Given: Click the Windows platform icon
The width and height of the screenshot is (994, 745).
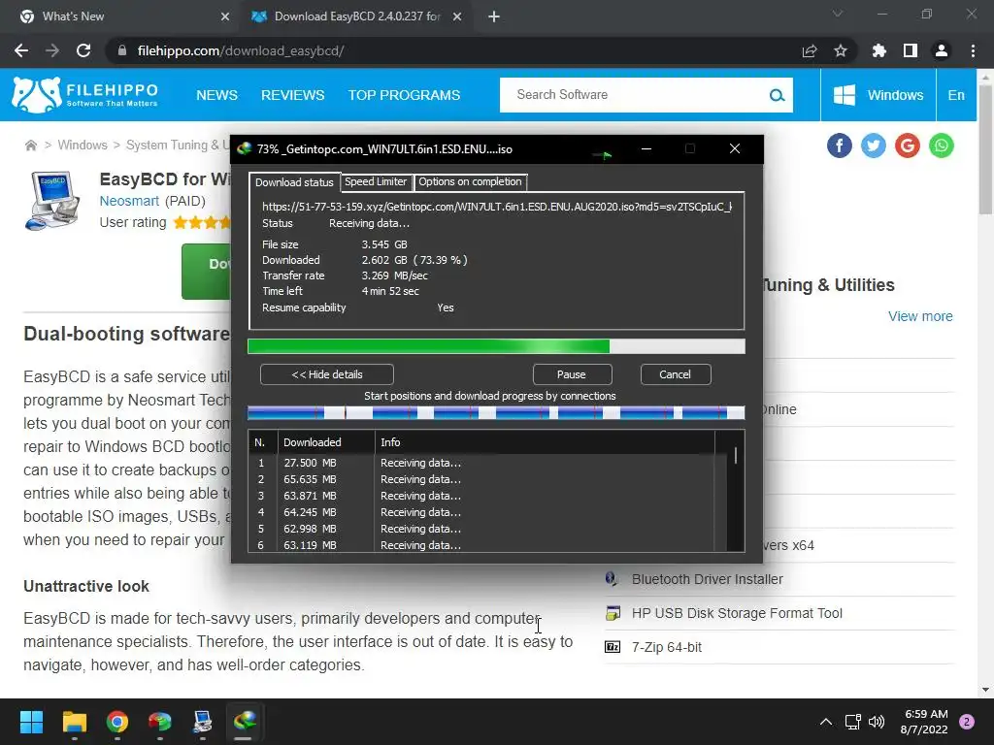Looking at the screenshot, I should pos(845,95).
